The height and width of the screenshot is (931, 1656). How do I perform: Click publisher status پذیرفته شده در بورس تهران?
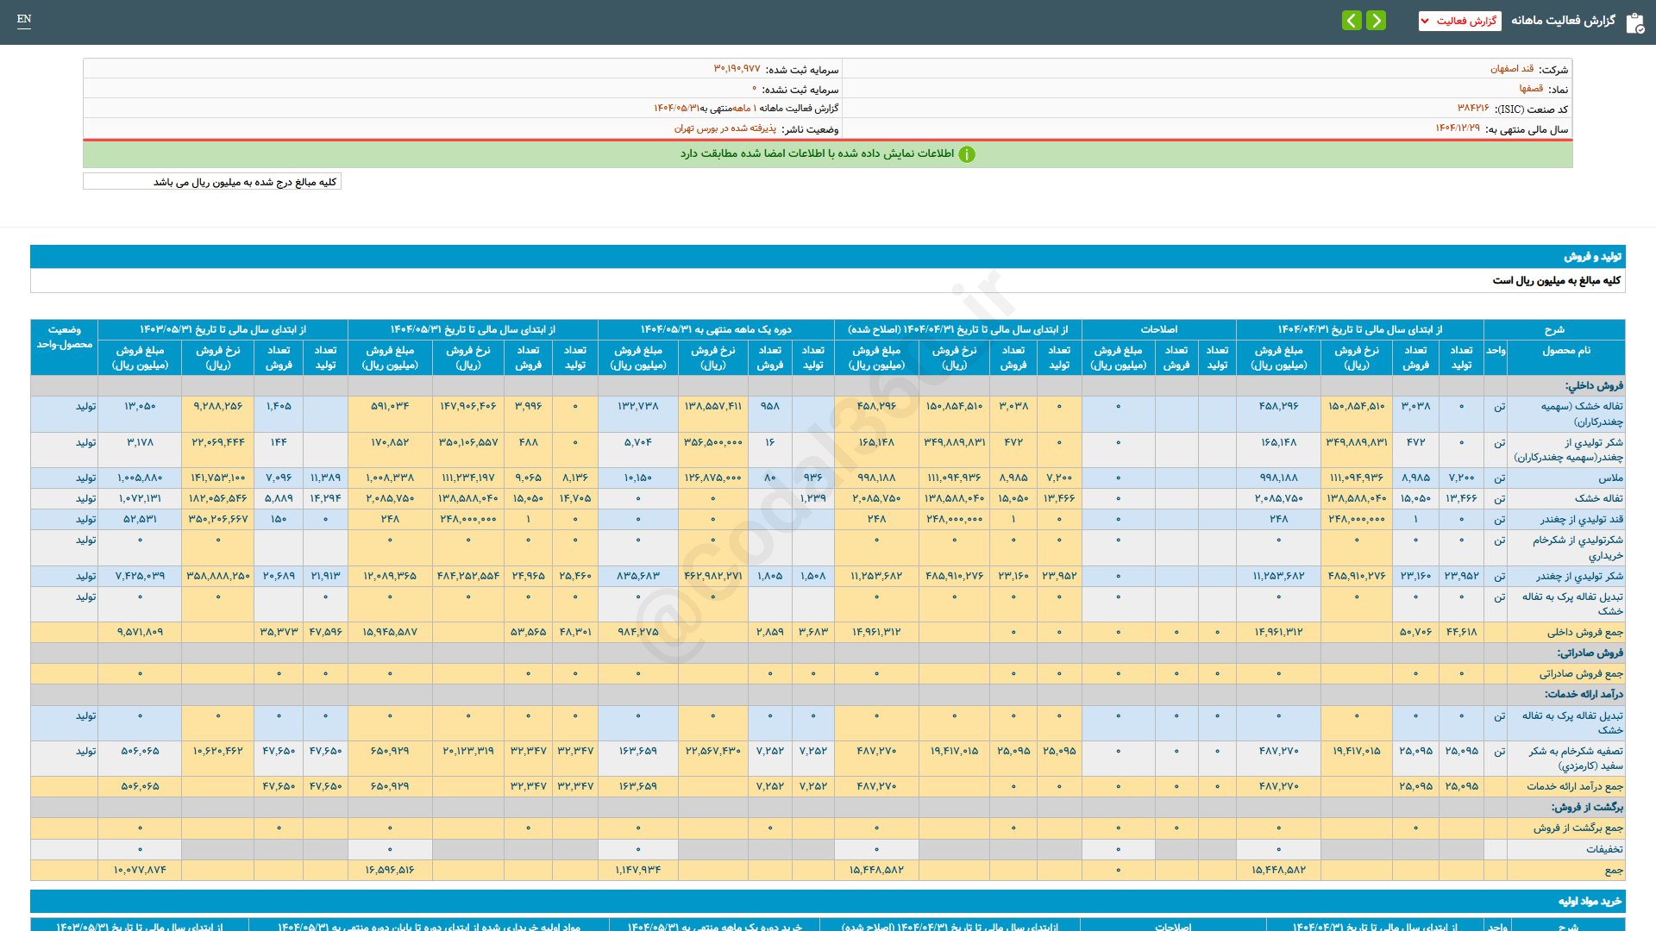[725, 128]
